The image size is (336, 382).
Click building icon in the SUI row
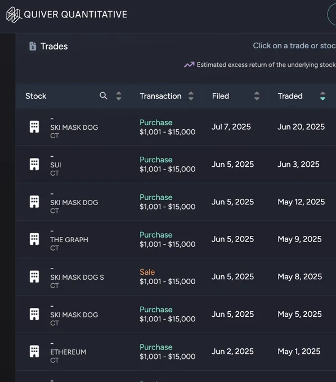click(x=34, y=164)
